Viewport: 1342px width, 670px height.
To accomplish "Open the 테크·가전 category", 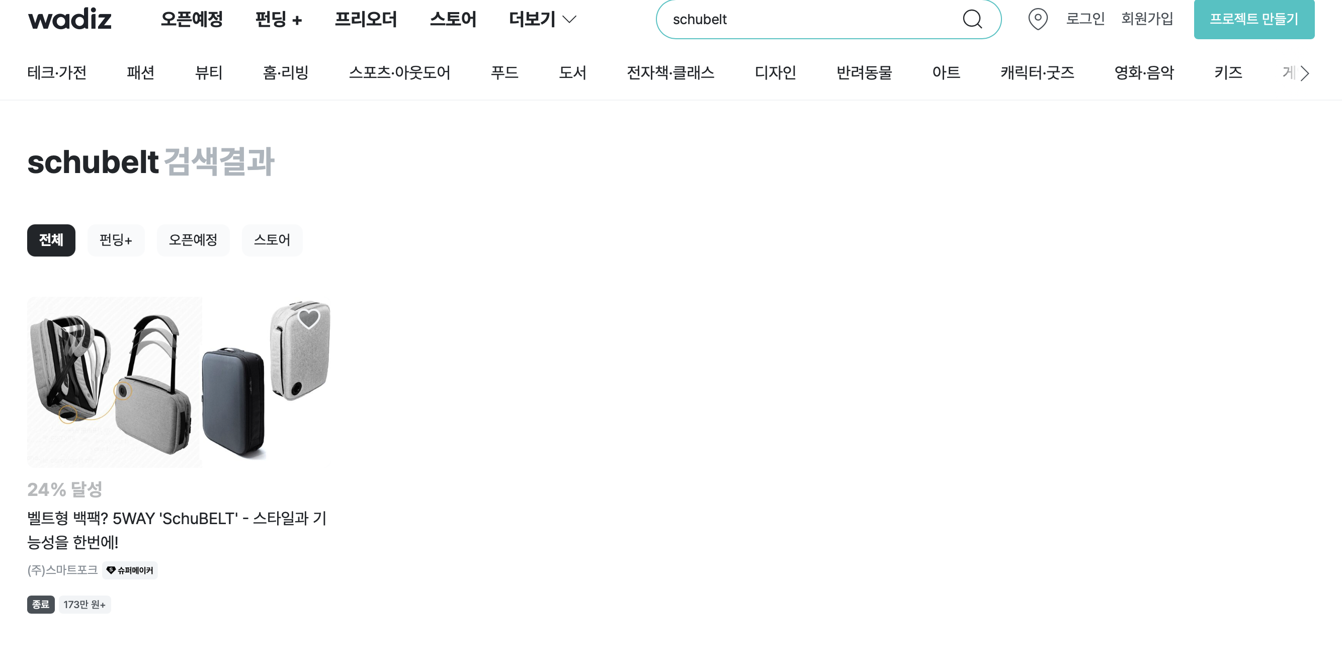I will (57, 72).
